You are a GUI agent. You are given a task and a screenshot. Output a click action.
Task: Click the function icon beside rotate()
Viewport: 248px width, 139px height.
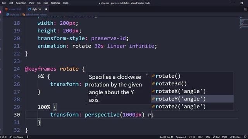click(x=153, y=76)
